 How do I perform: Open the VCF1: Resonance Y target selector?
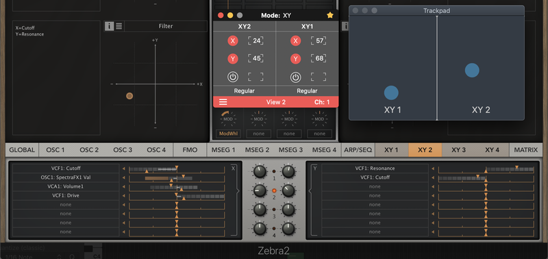click(x=375, y=169)
